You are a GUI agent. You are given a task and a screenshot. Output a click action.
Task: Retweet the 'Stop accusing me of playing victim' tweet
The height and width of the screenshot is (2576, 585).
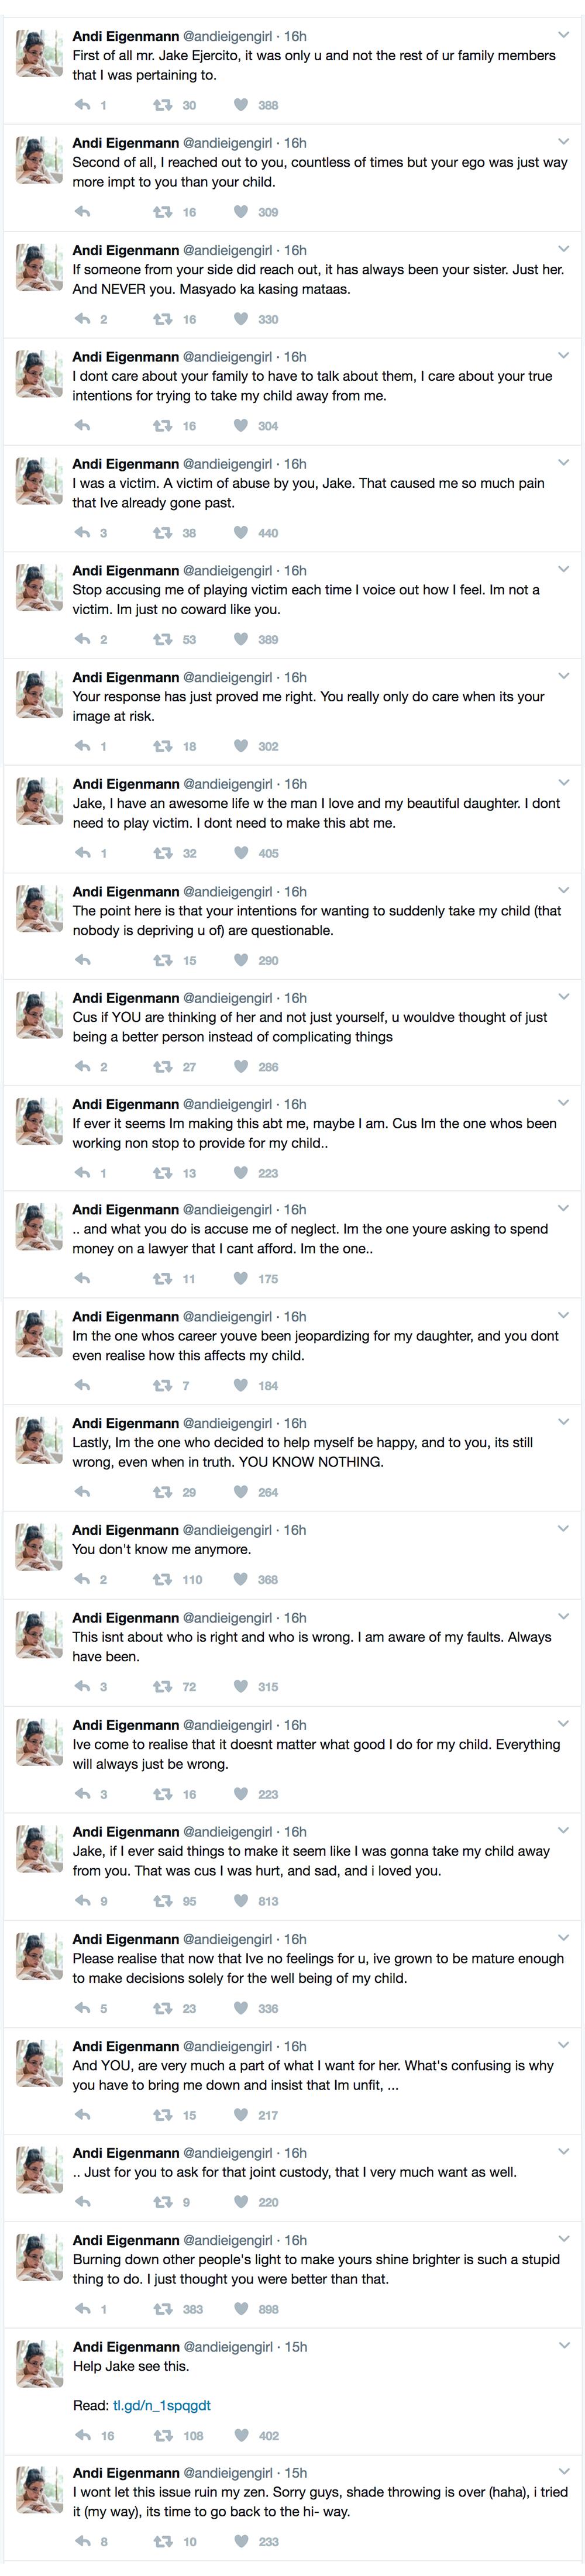162,639
